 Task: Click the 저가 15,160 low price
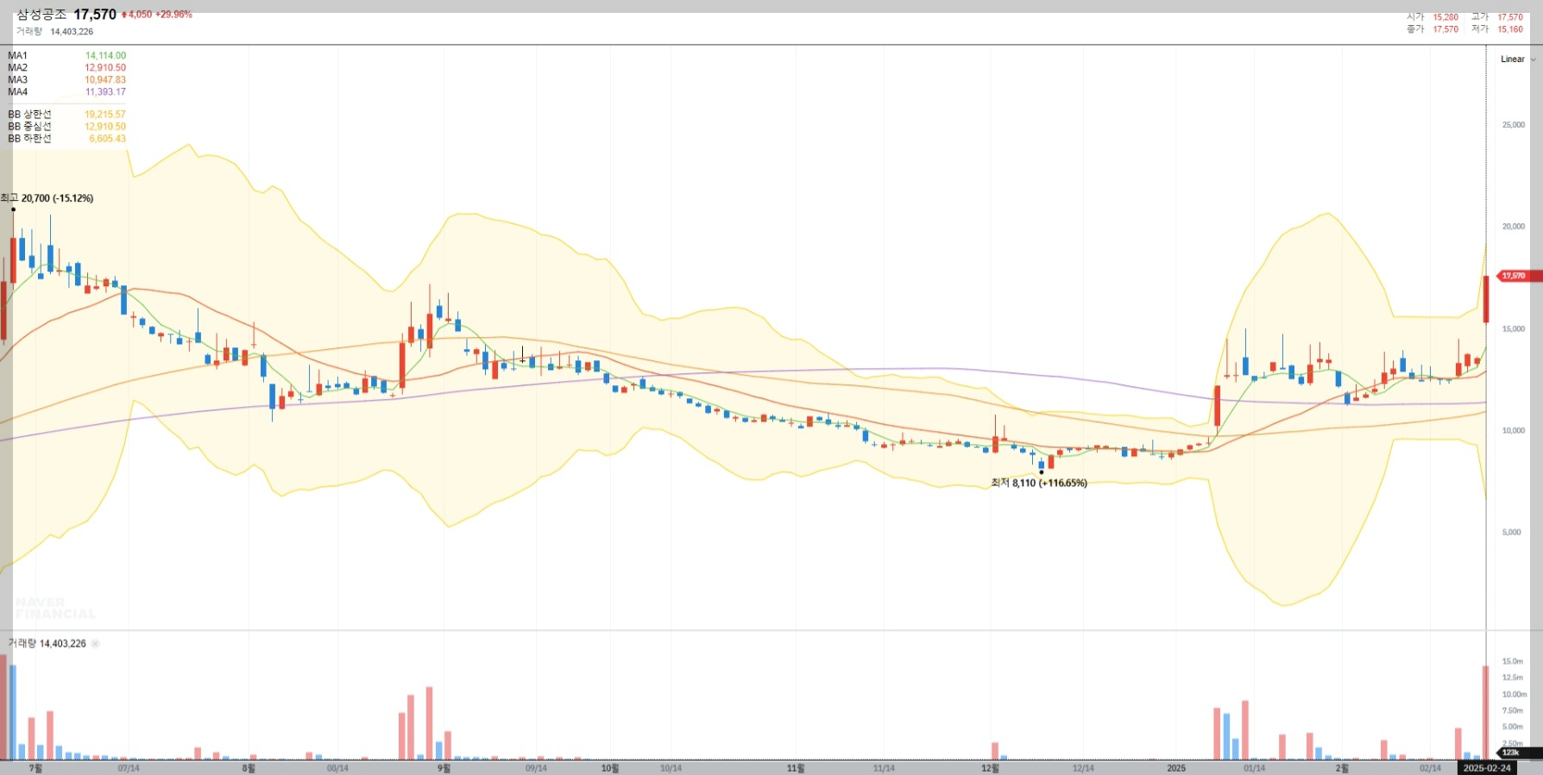(x=1497, y=29)
